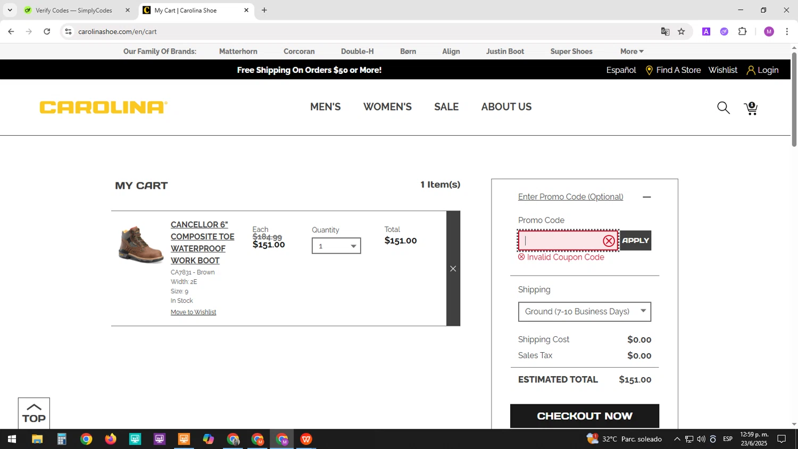Apply the promo code with APPLY button
Viewport: 798px width, 449px height.
636,240
